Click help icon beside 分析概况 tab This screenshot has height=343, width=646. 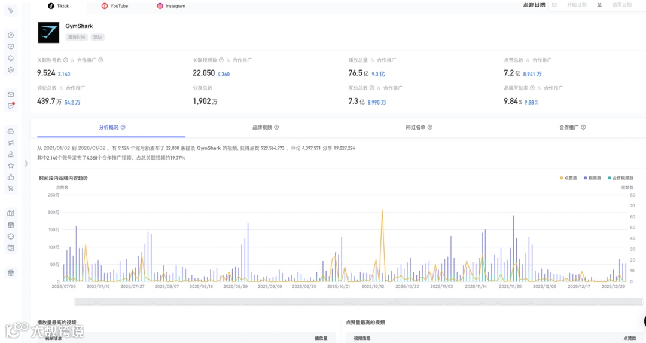pyautogui.click(x=123, y=127)
